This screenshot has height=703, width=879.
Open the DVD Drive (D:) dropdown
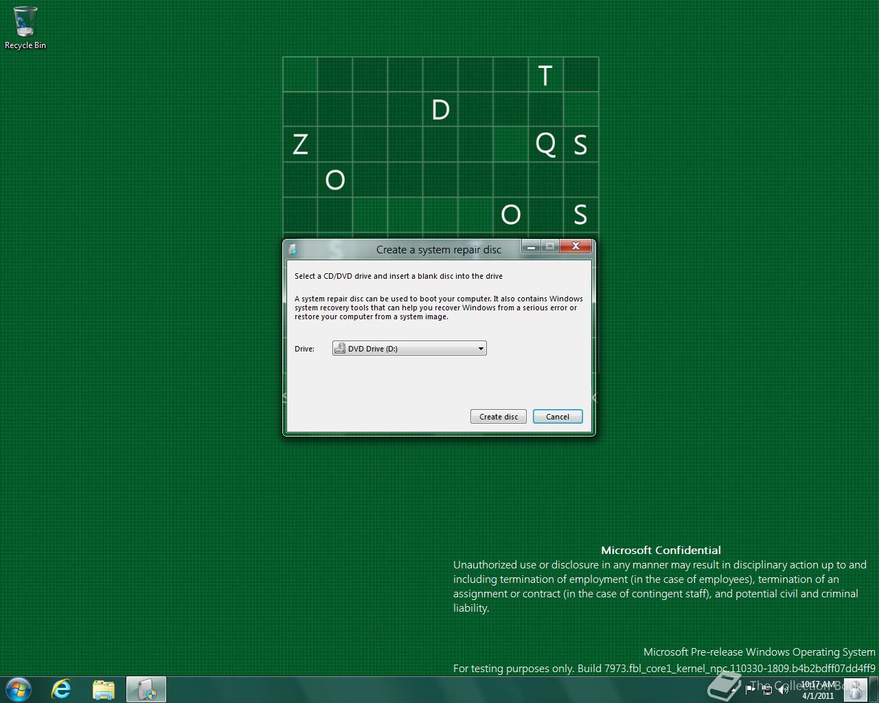409,349
